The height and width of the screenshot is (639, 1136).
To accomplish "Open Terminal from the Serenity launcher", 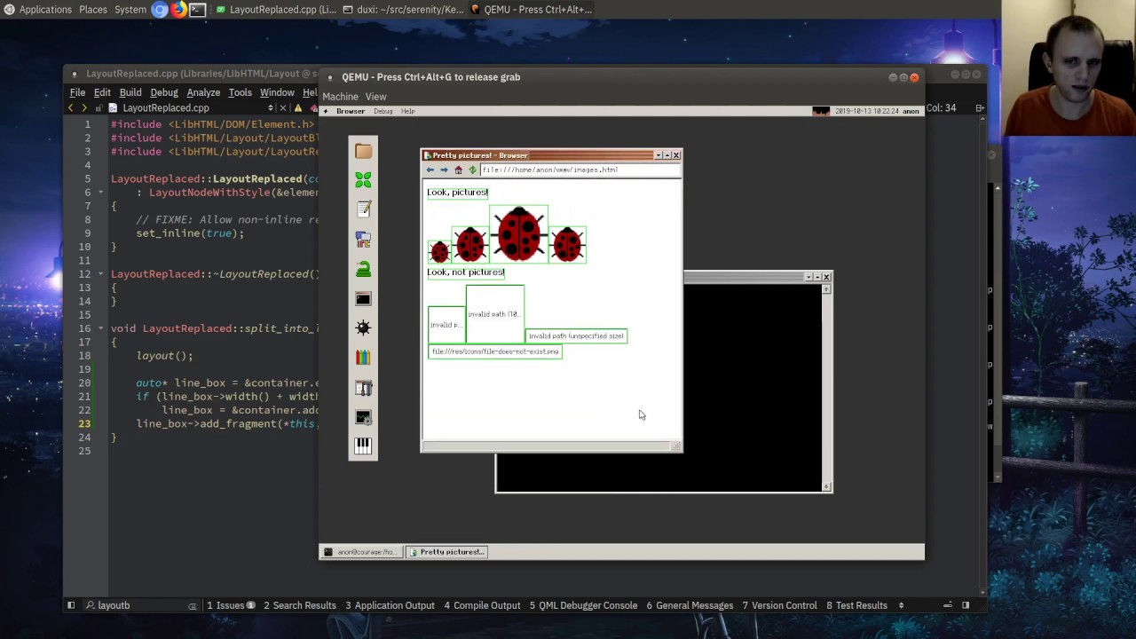I will pyautogui.click(x=363, y=299).
